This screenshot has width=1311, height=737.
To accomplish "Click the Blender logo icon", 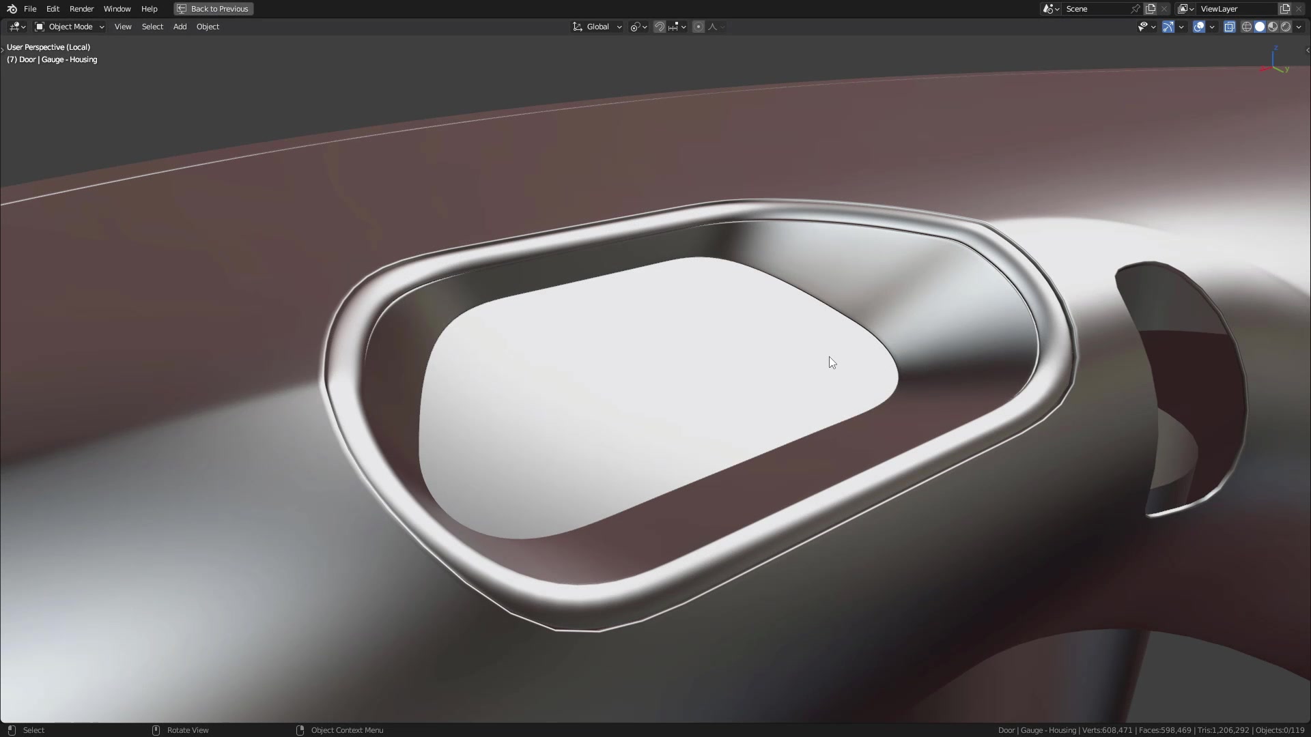I will [12, 9].
